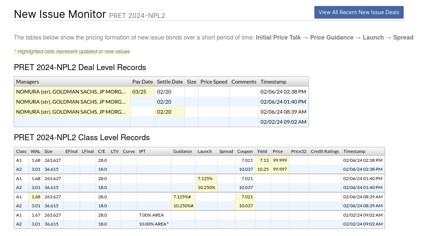Click the Settle Date column header
Screen dimensions: 422x236
[170, 82]
